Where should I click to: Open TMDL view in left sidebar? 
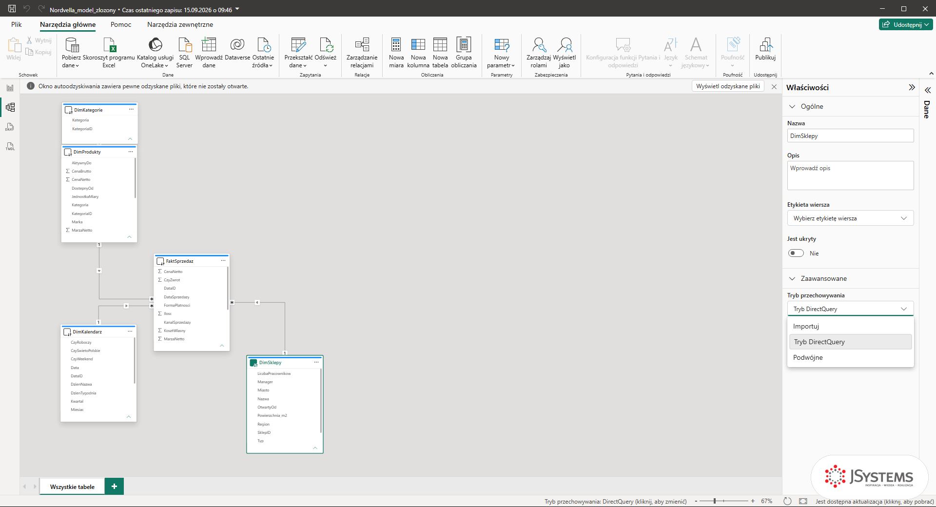pos(10,147)
